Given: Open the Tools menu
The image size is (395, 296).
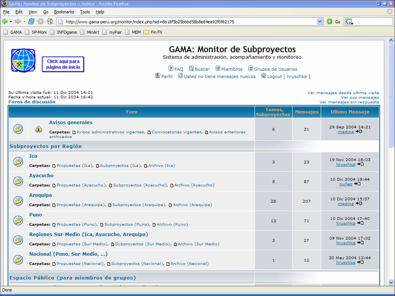Looking at the screenshot, I should [85, 12].
